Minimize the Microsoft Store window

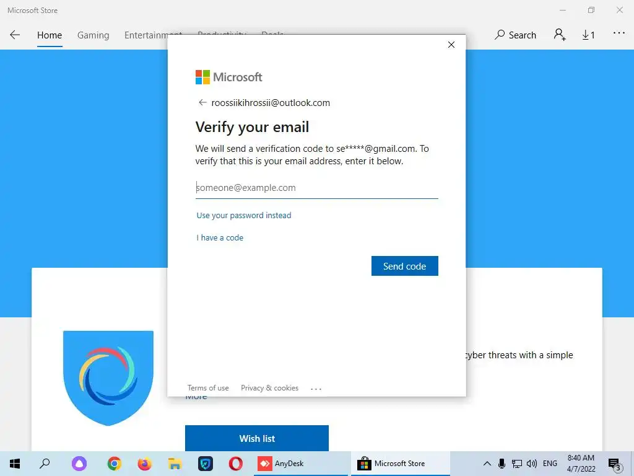[563, 10]
